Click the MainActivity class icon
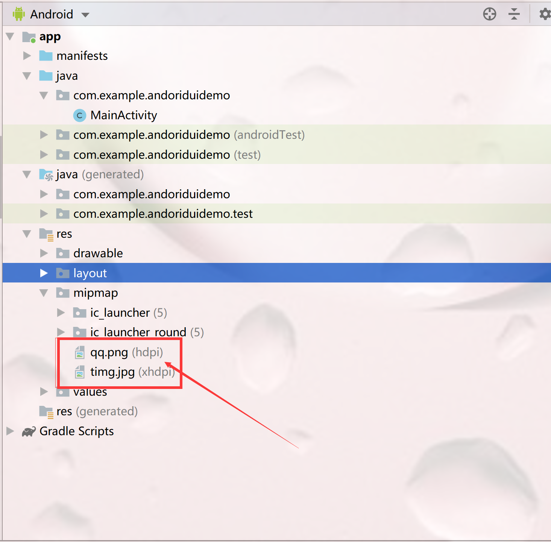The width and height of the screenshot is (551, 542). click(x=80, y=115)
